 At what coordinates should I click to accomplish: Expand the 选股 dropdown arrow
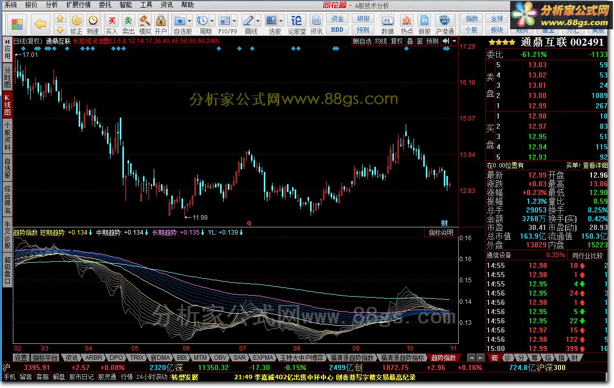[x=281, y=21]
